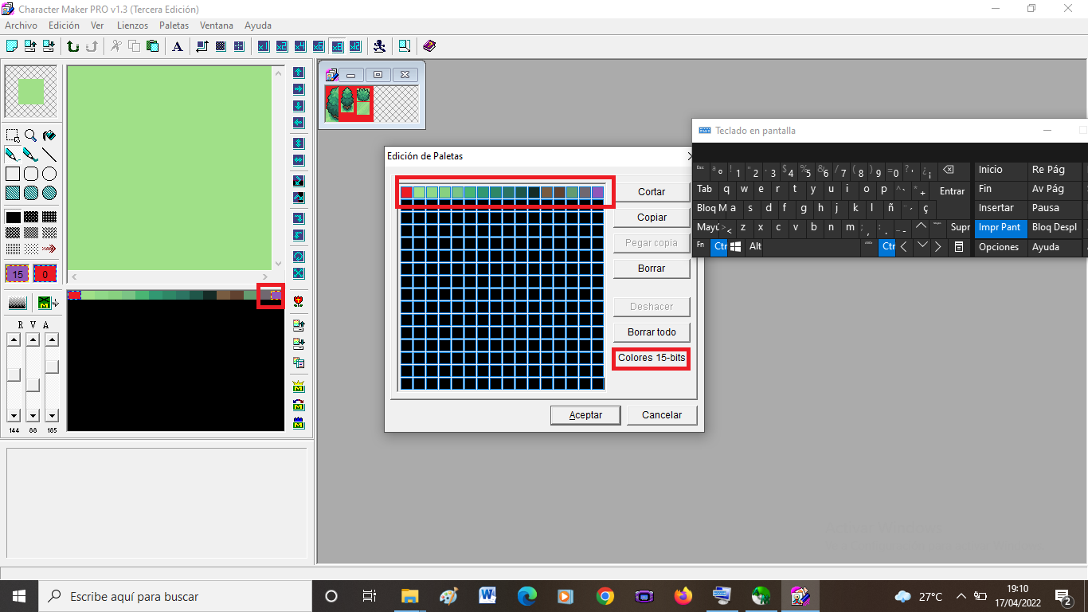Choose the straight line drawing tool
1088x612 pixels.
click(49, 155)
